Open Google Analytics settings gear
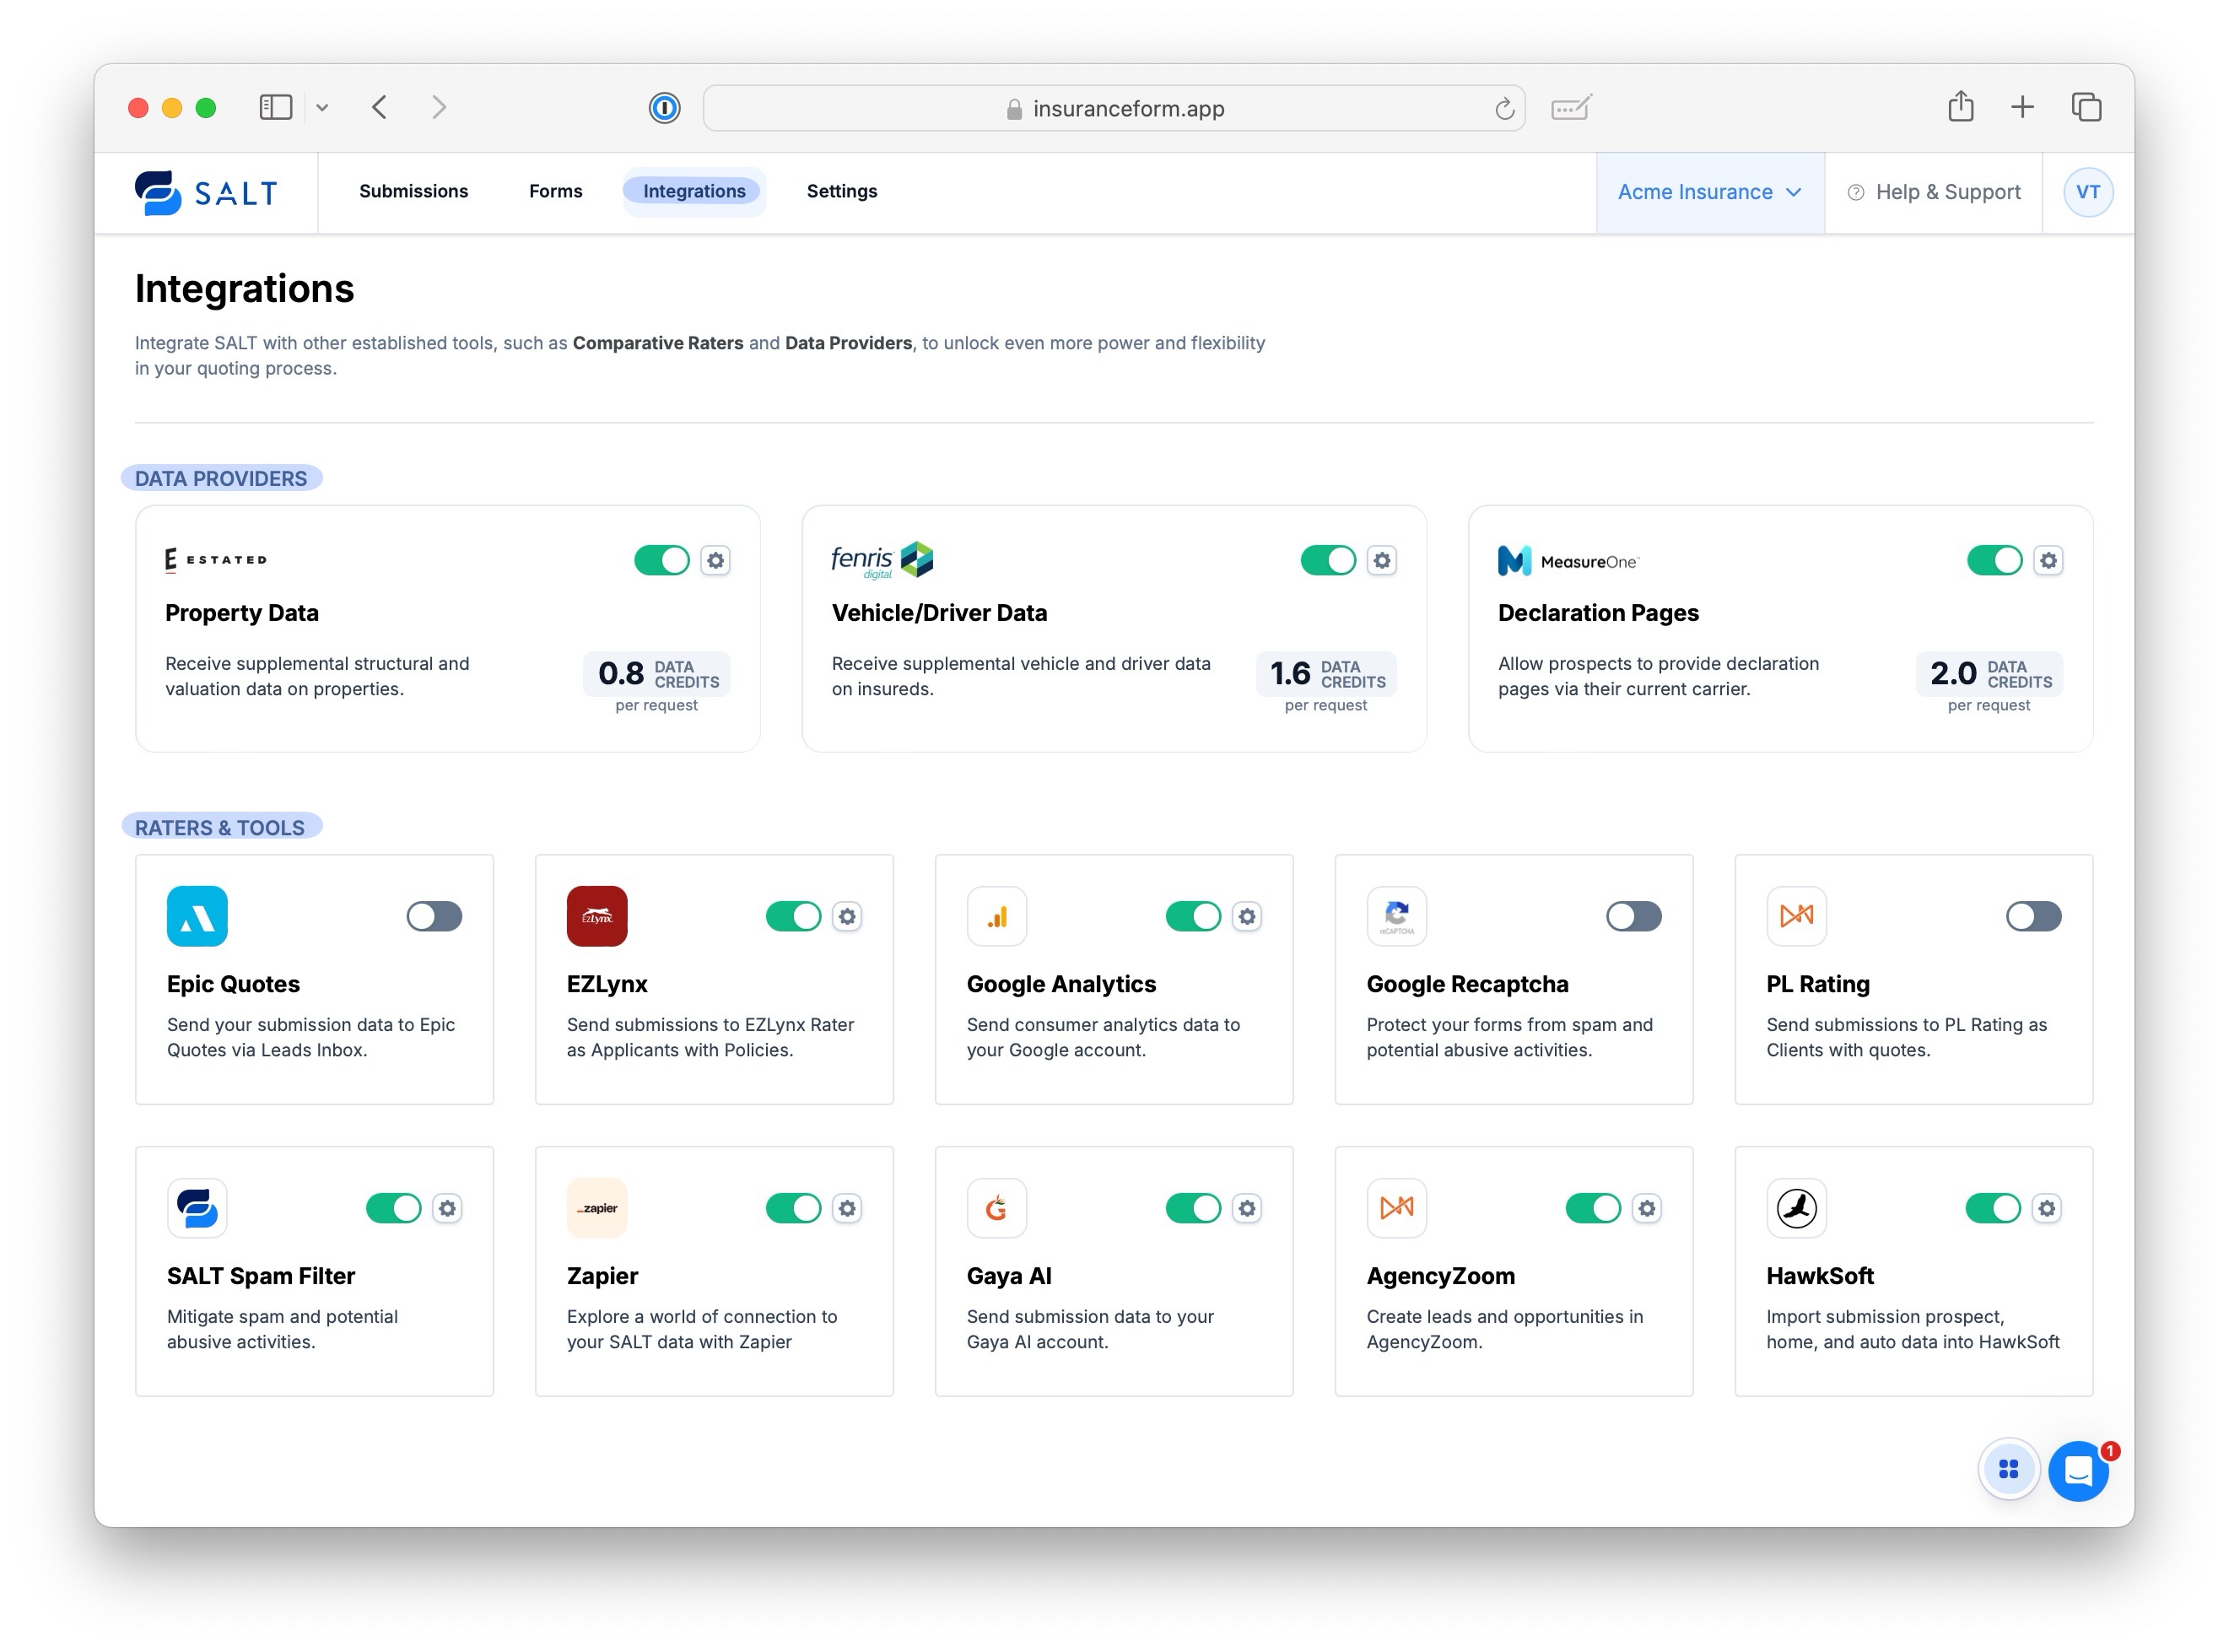The width and height of the screenshot is (2229, 1652). (1246, 917)
